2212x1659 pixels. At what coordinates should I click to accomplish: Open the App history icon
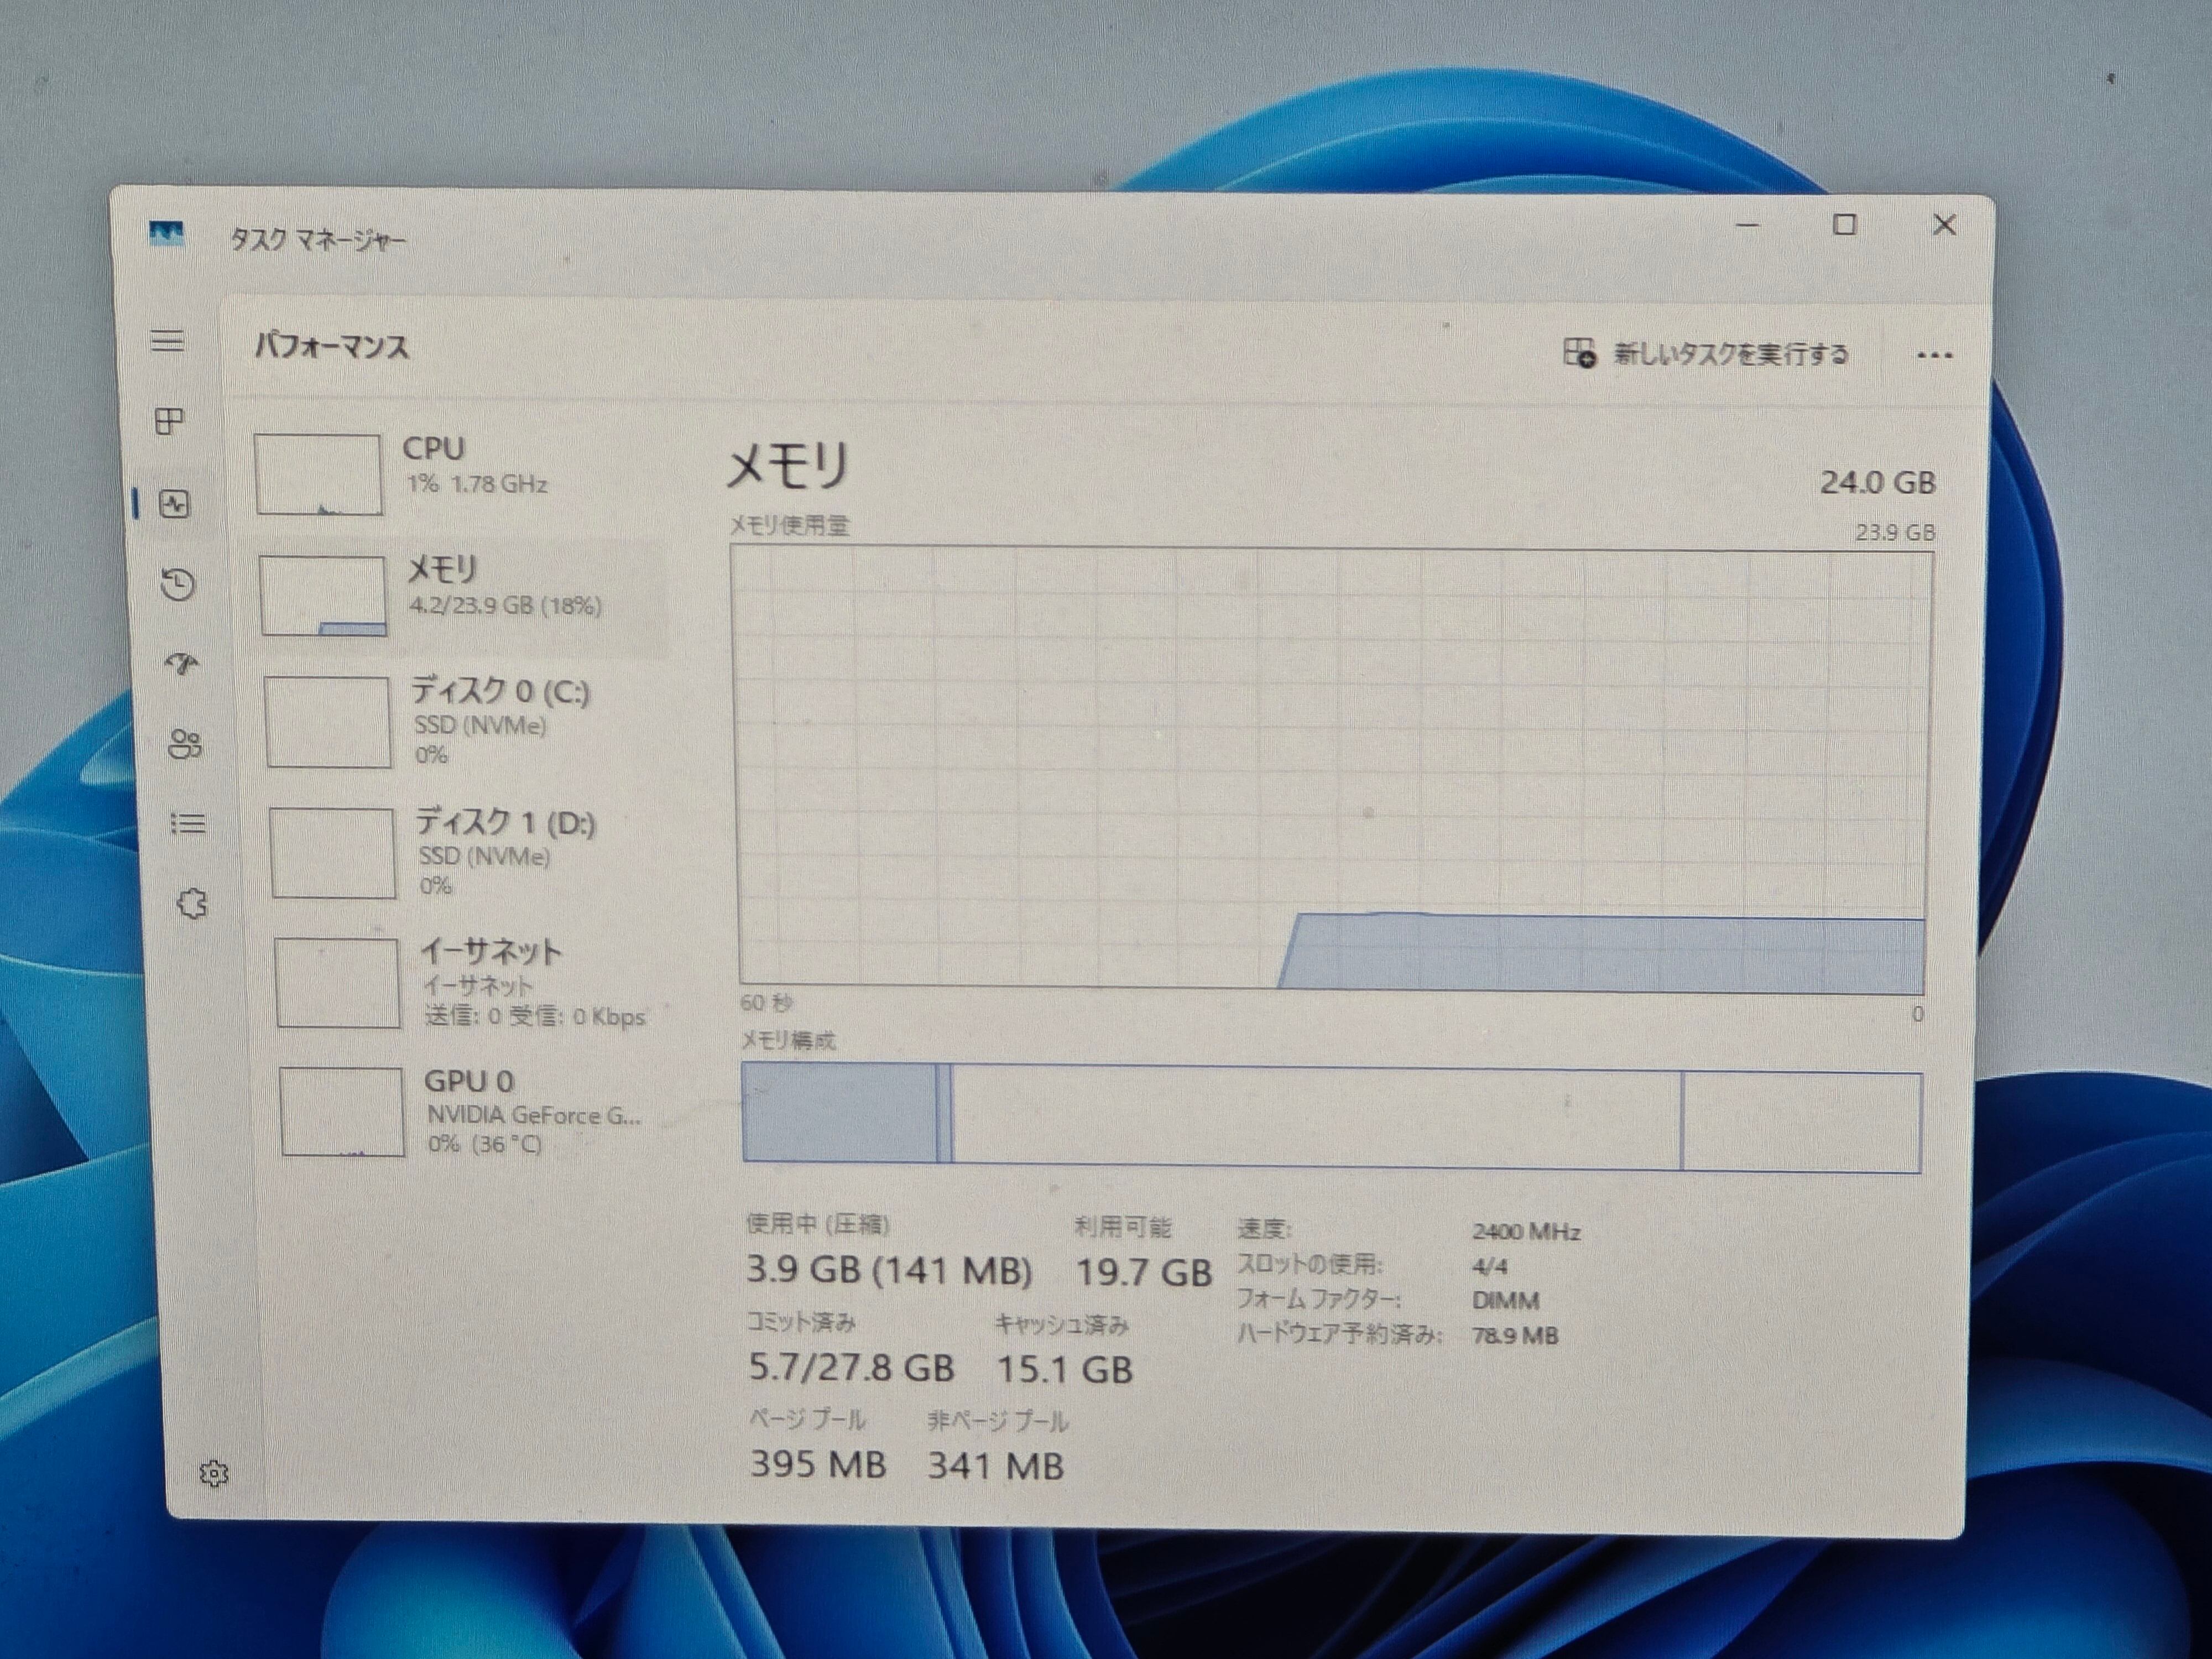coord(178,584)
